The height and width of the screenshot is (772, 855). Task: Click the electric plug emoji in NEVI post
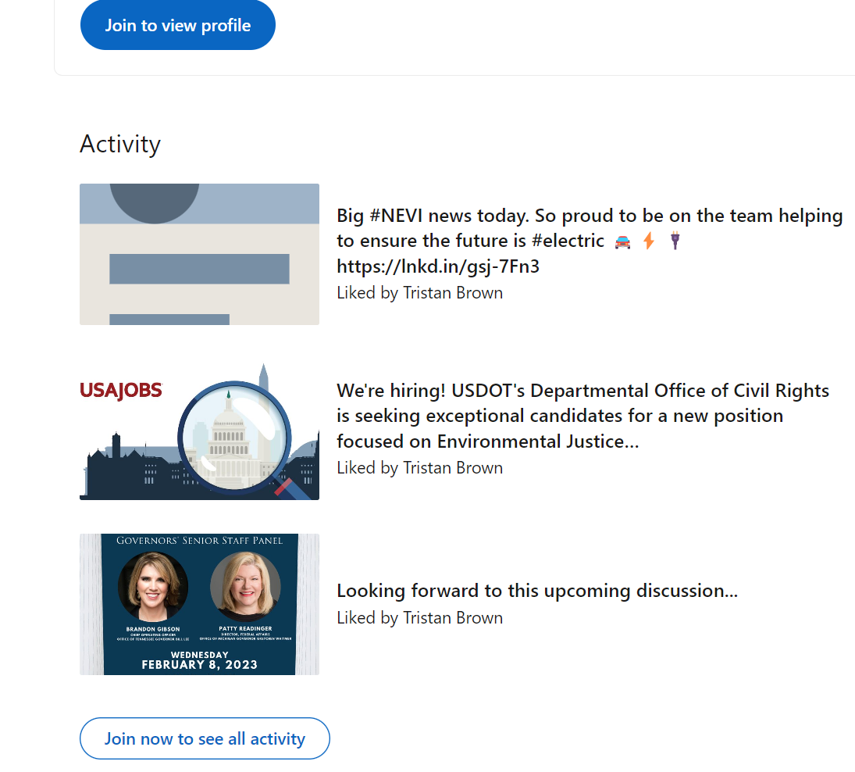(x=675, y=241)
